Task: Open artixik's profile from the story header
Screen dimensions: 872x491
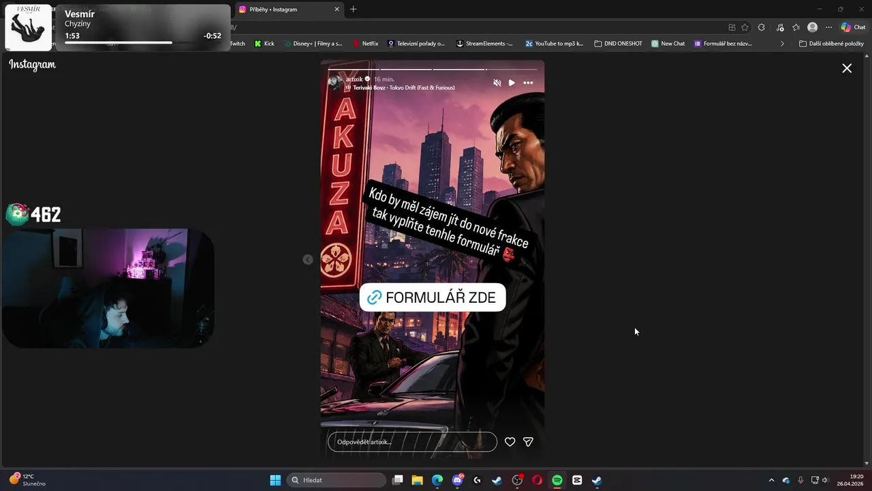Action: (354, 79)
